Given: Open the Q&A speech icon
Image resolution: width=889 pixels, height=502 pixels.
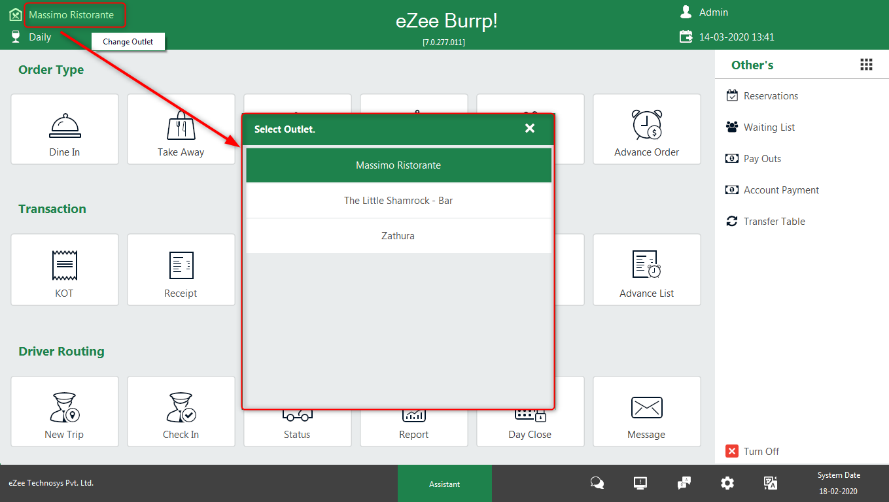Looking at the screenshot, I should 684,483.
